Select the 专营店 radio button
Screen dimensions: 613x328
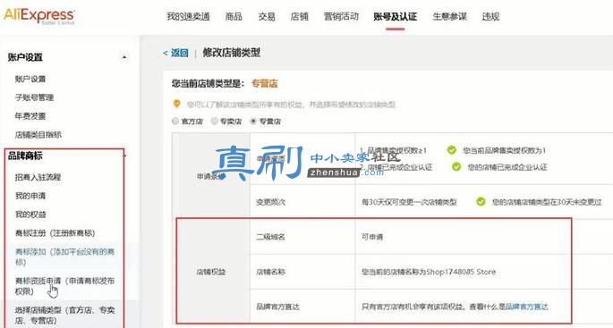tap(253, 122)
